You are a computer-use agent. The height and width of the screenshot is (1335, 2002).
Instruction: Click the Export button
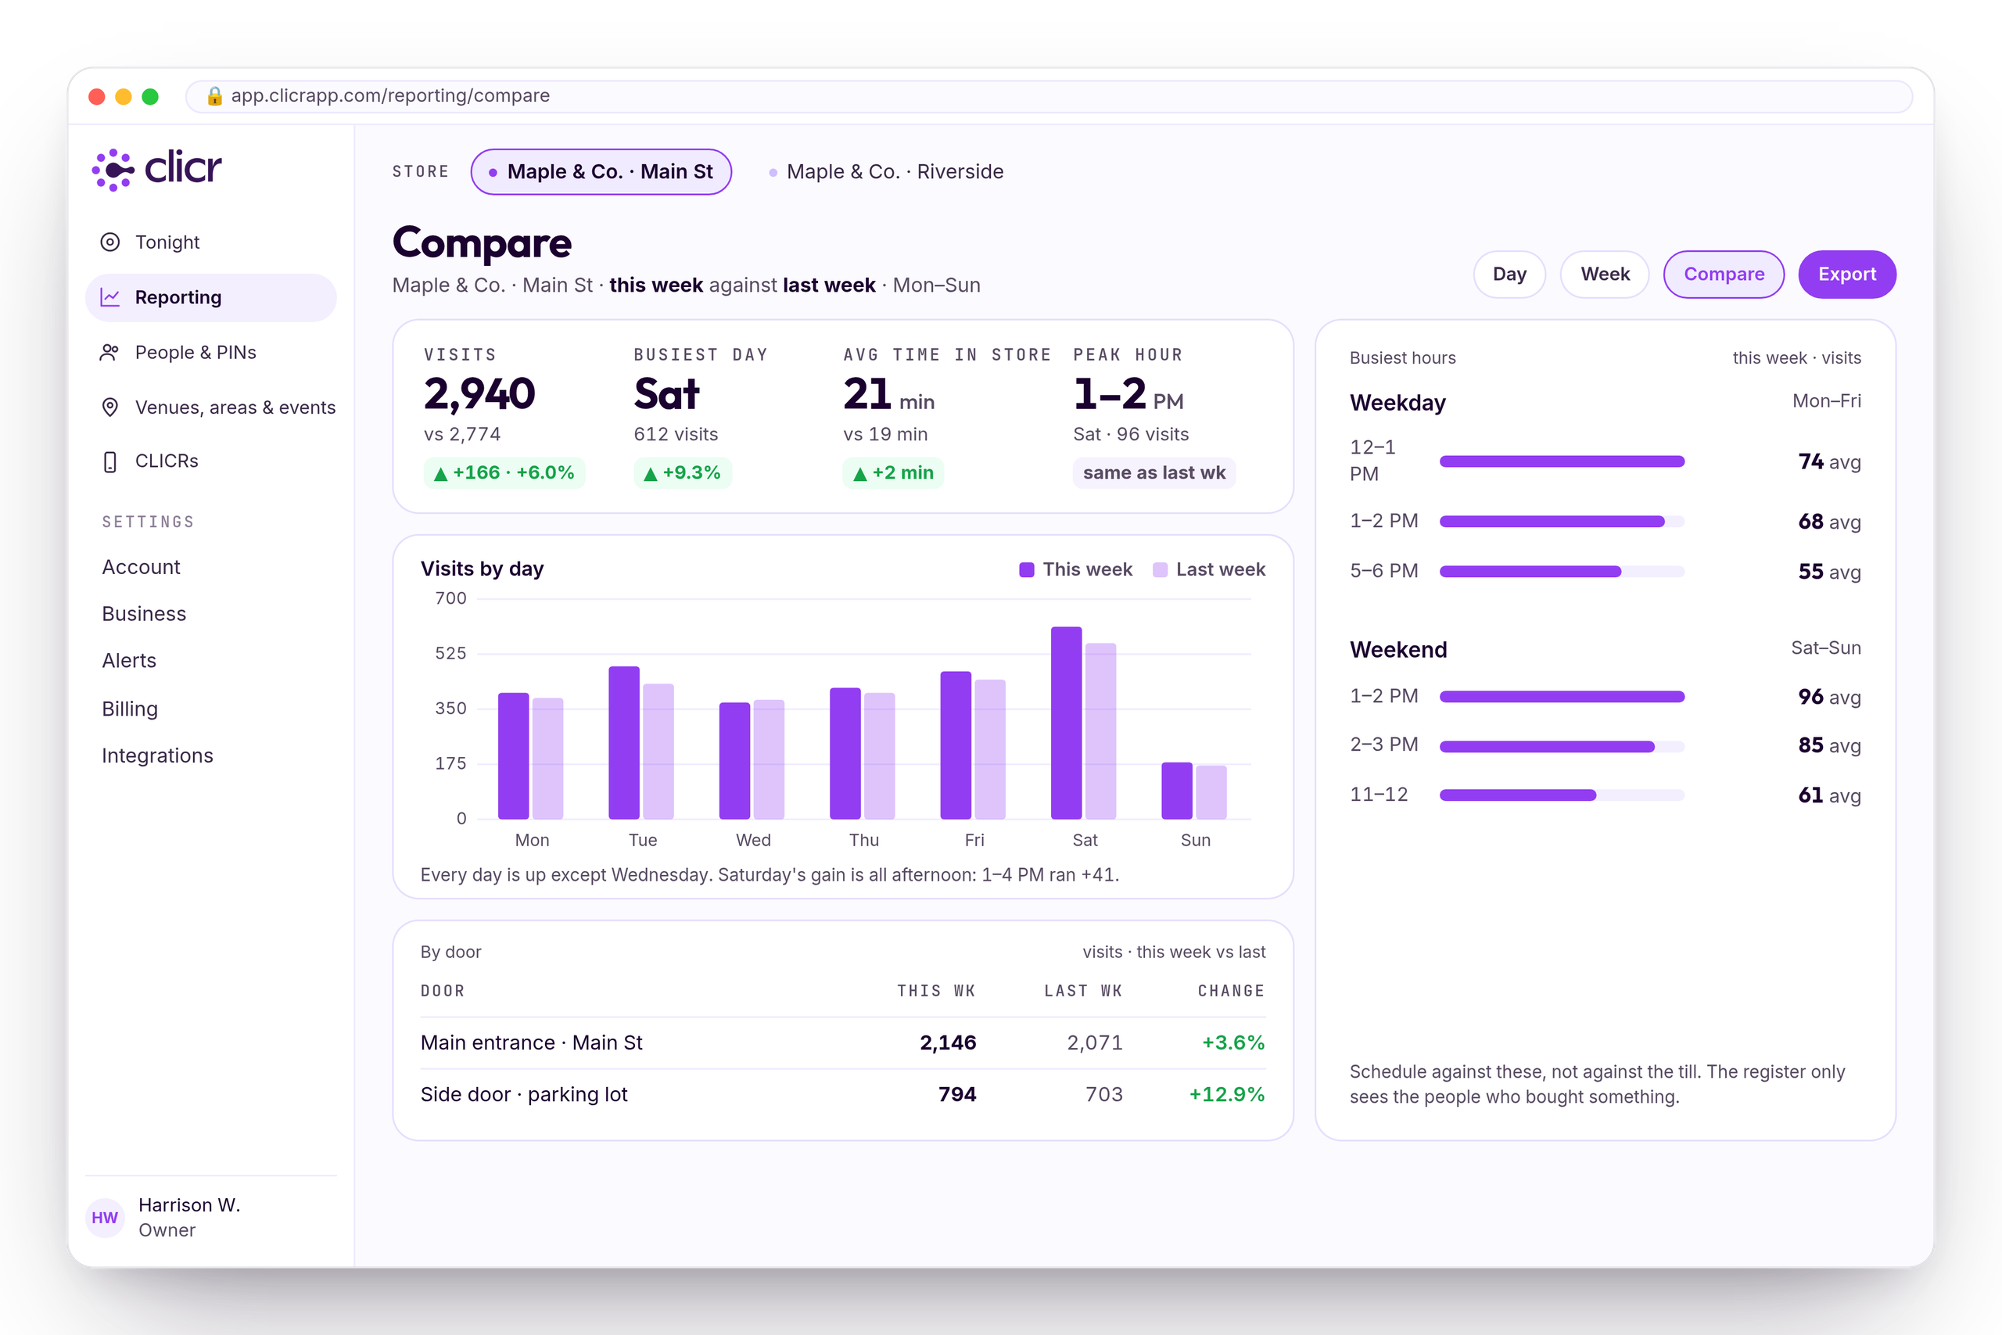click(1847, 275)
